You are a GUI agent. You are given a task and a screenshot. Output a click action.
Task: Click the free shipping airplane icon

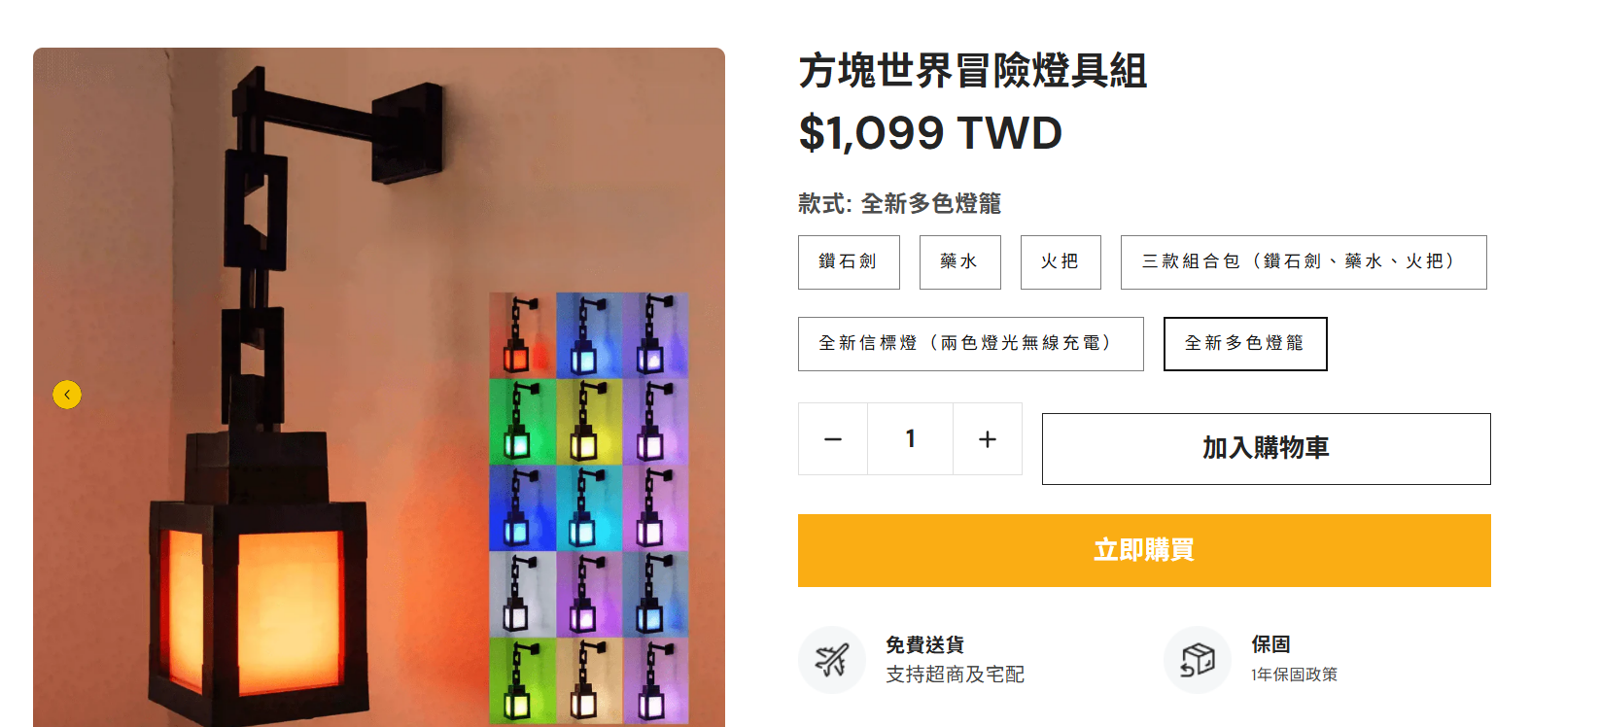click(832, 660)
